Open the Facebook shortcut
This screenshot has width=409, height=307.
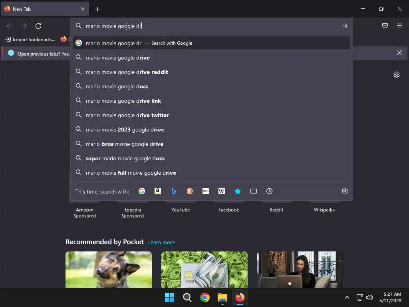click(x=228, y=210)
